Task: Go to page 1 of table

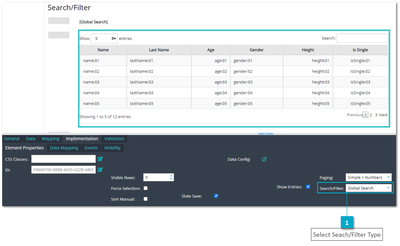Action: coord(365,115)
